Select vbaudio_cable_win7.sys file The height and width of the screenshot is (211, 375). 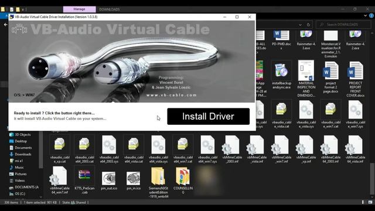pos(356,114)
